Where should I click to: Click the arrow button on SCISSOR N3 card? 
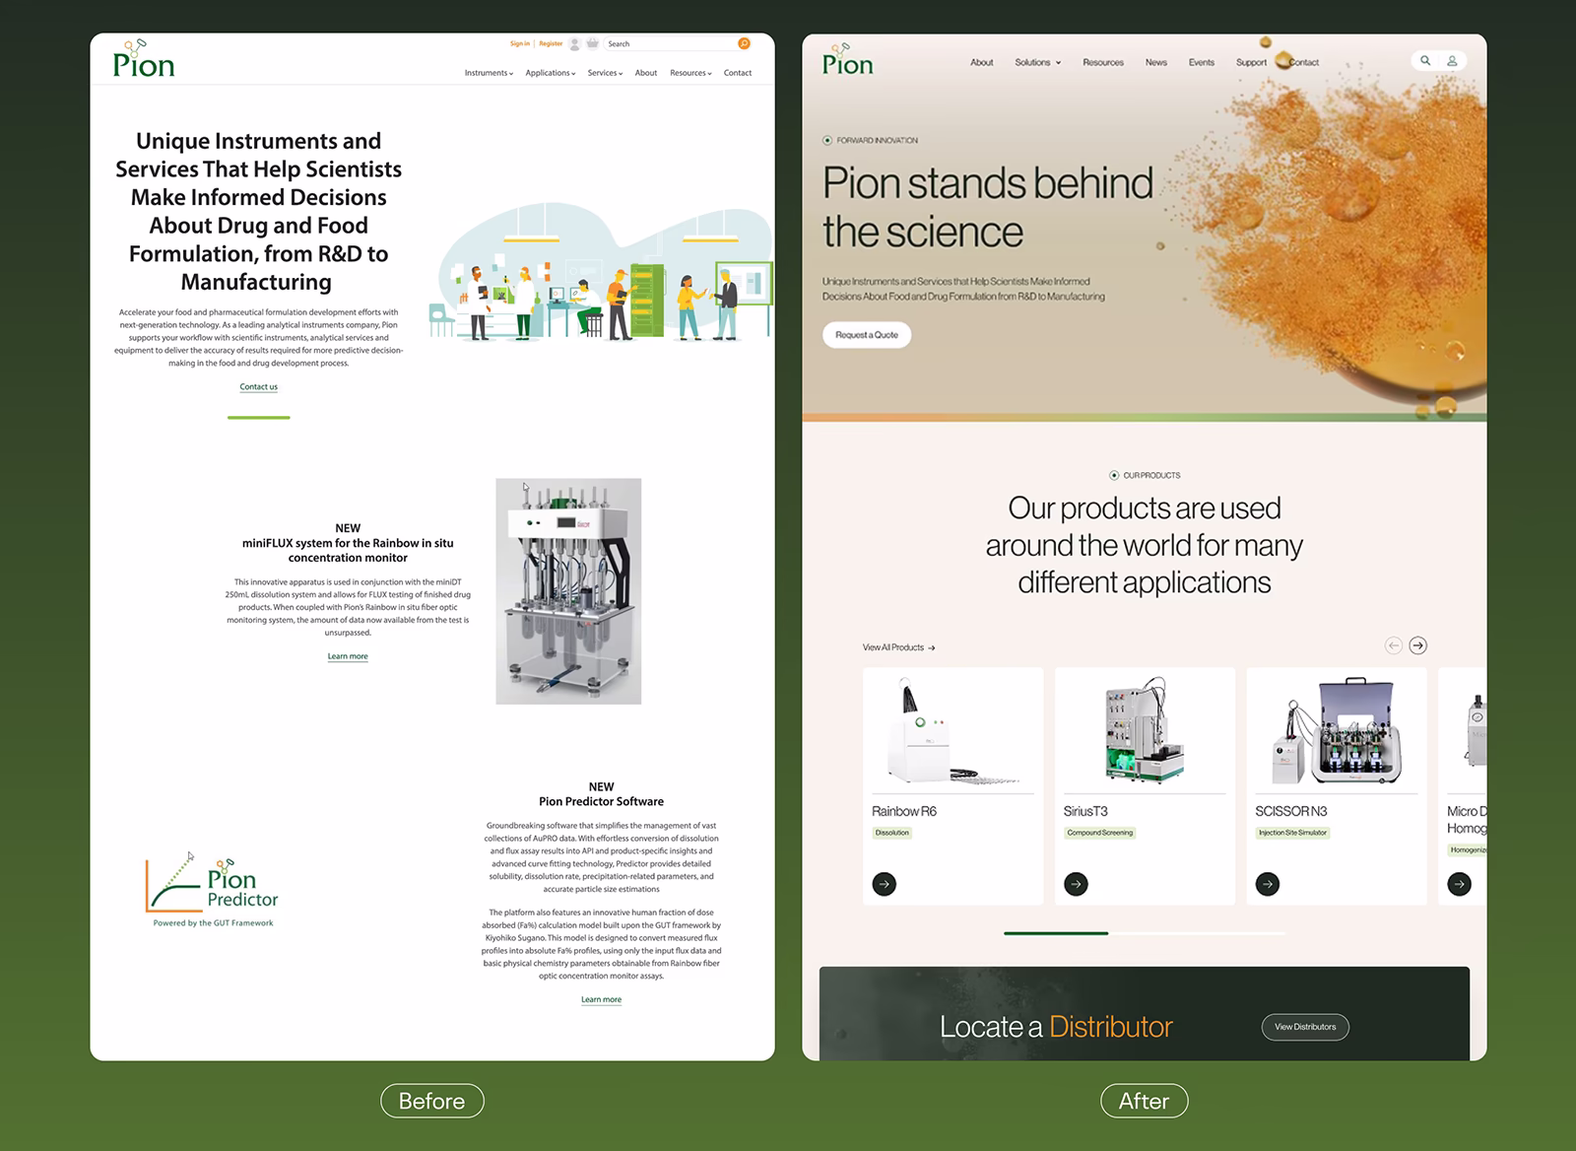(1268, 884)
